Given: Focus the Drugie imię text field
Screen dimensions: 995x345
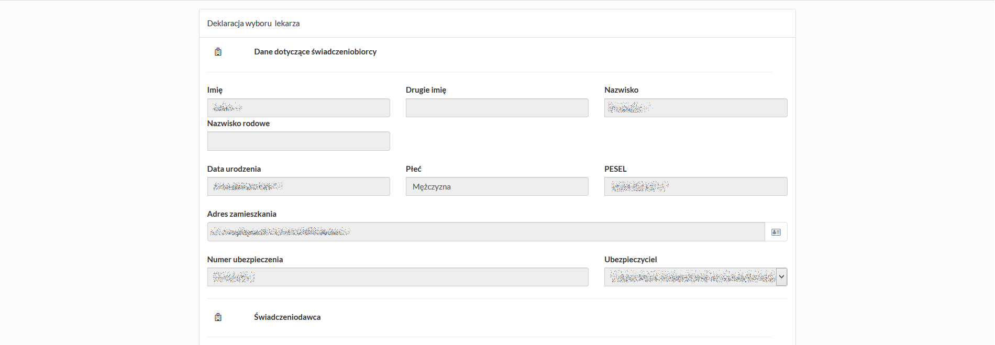Looking at the screenshot, I should click(x=496, y=108).
